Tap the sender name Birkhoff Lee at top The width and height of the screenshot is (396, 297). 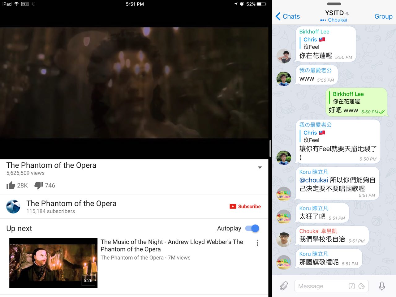click(314, 32)
